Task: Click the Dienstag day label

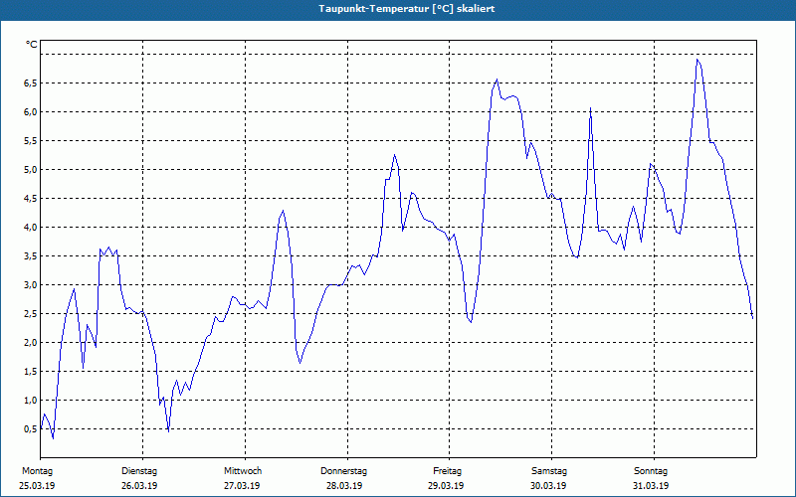Action: click(x=139, y=471)
